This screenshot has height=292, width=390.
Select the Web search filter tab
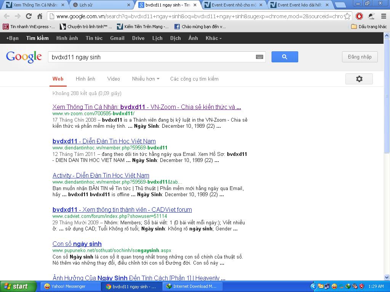pyautogui.click(x=58, y=79)
